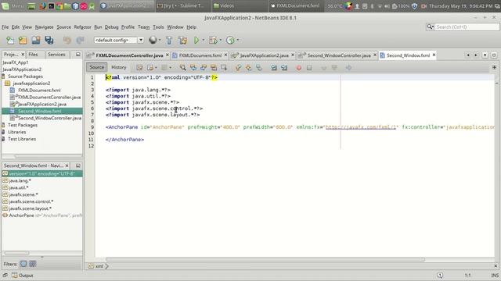Switch to JavaFXApplication2.java editor tab
The image size is (501, 281).
point(264,55)
